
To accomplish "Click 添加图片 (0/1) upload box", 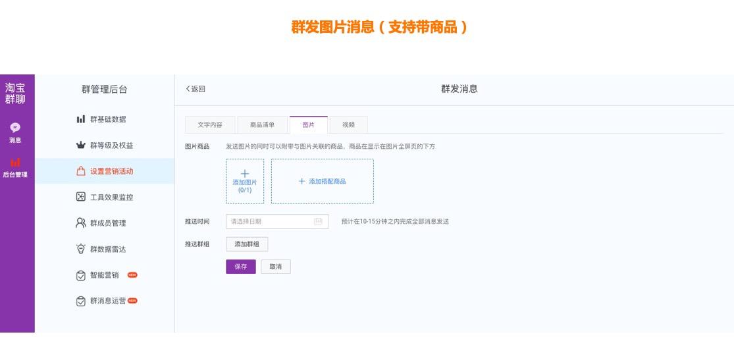I will 245,181.
